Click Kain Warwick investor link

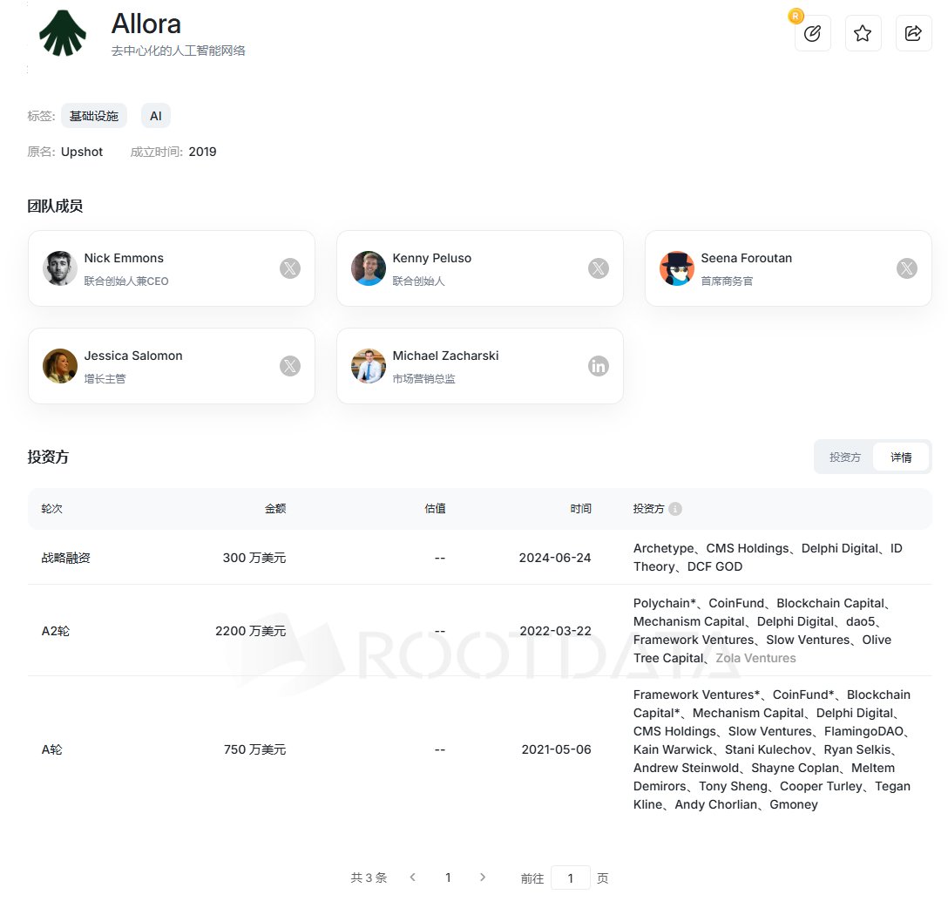coord(673,749)
